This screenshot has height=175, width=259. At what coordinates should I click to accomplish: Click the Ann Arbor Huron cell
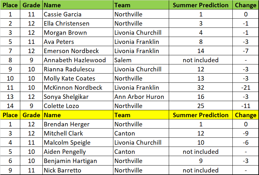tap(139, 97)
